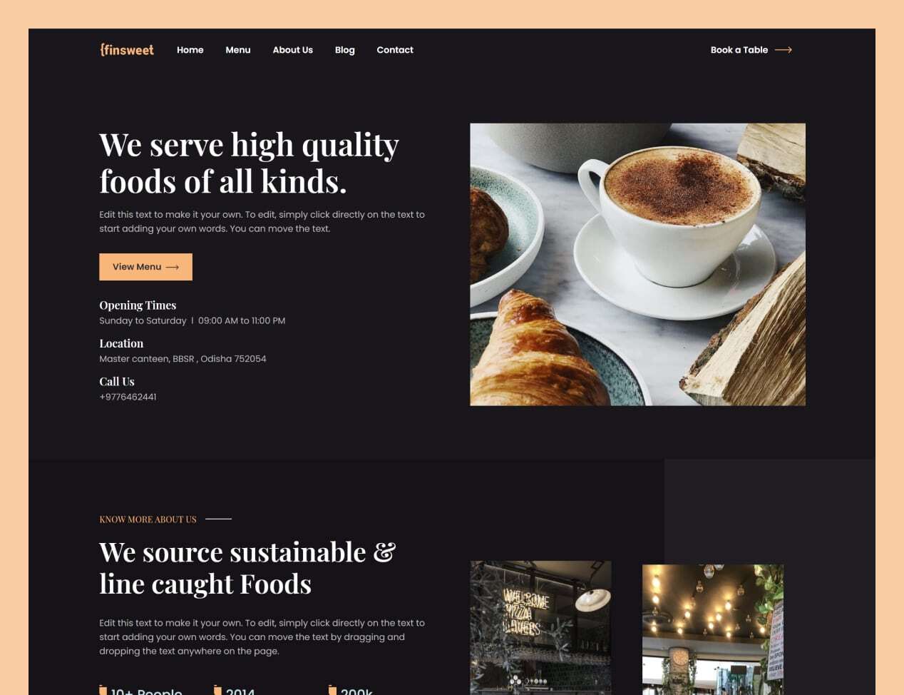Click the orange marker beside 200k
Screen dimensions: 904x695
click(x=332, y=690)
